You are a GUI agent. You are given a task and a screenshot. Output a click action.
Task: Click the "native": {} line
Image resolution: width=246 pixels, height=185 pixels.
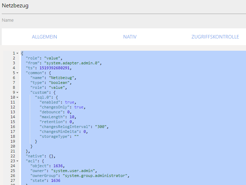tap(41, 156)
